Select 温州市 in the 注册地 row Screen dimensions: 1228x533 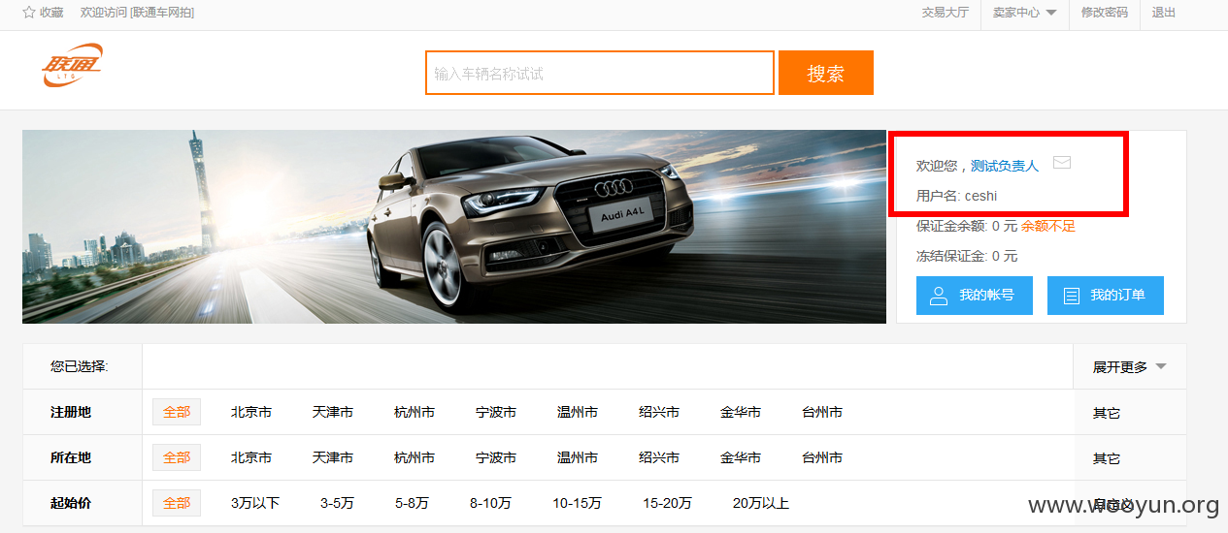[578, 412]
